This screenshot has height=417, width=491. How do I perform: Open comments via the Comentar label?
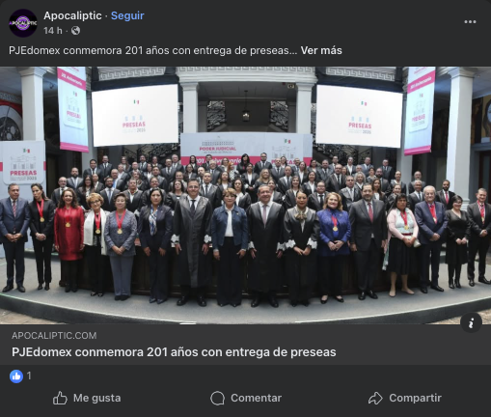coord(256,398)
